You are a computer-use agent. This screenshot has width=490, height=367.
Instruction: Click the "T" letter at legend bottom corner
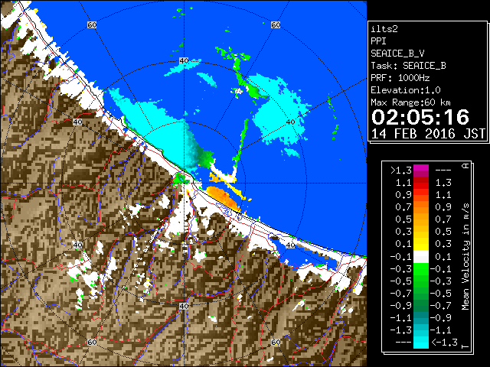(465, 346)
